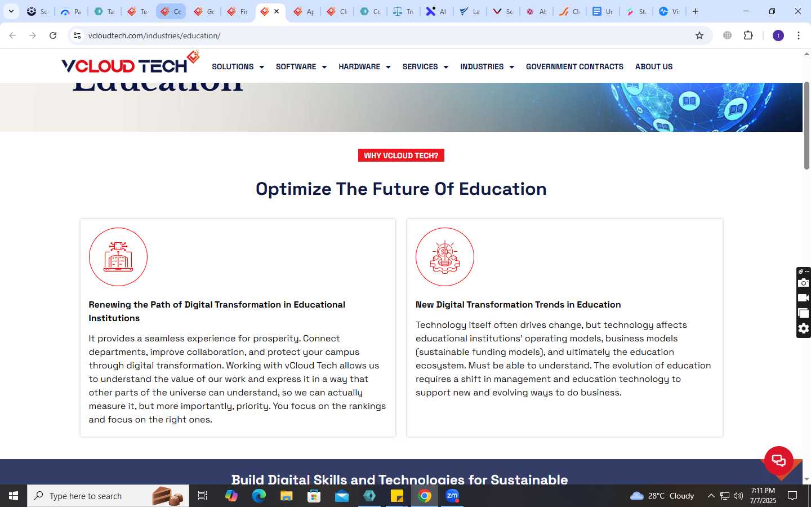Viewport: 811px width, 507px height.
Task: Expand the HARDWARE menu
Action: pyautogui.click(x=364, y=66)
